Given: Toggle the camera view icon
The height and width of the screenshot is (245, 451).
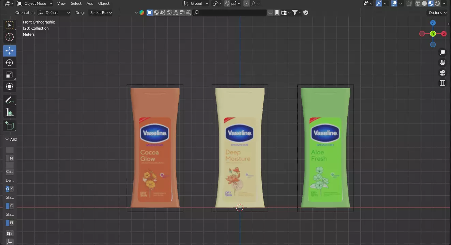Looking at the screenshot, I should 442,73.
